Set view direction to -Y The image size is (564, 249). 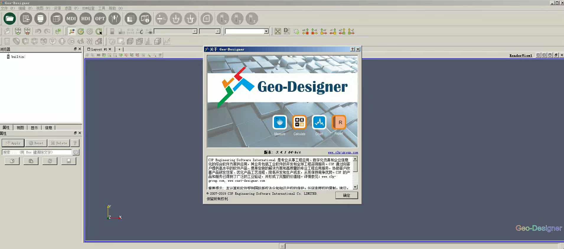[x=333, y=31]
